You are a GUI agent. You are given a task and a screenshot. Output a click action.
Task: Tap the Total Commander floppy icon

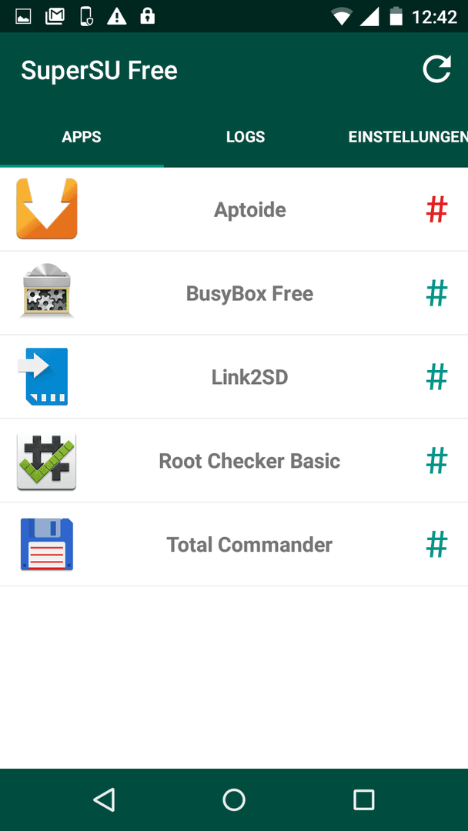tap(47, 544)
